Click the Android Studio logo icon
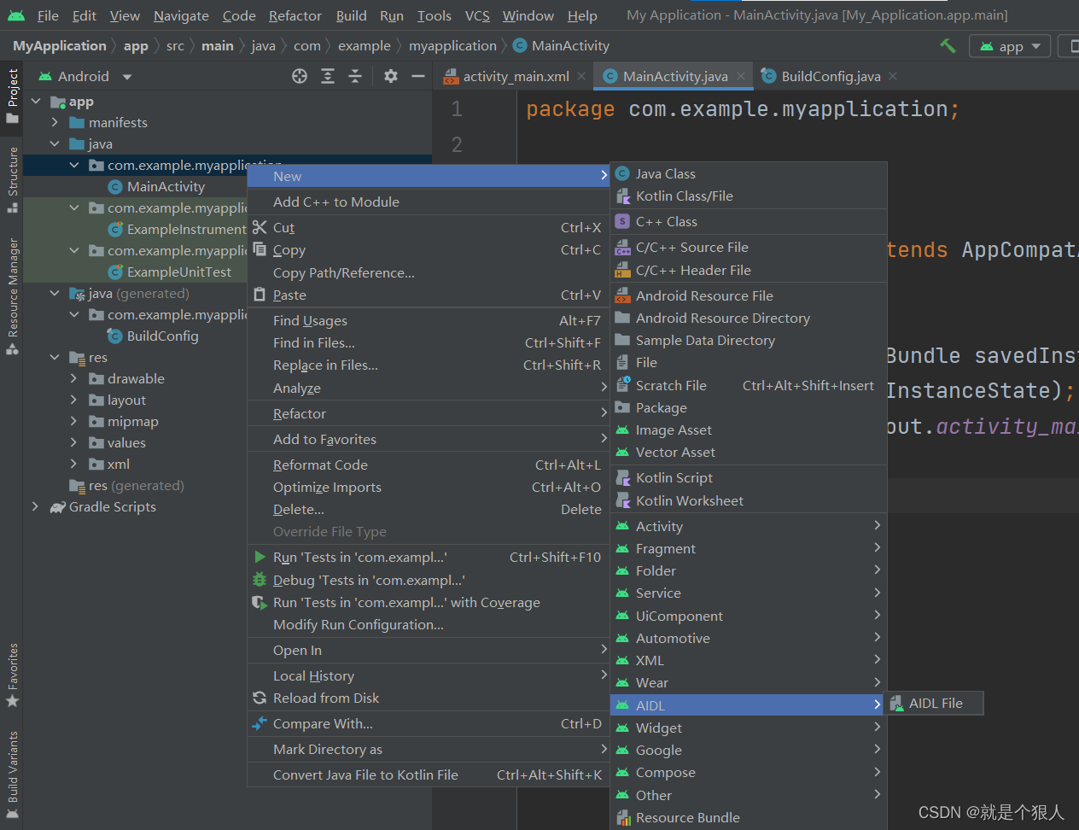 point(16,15)
